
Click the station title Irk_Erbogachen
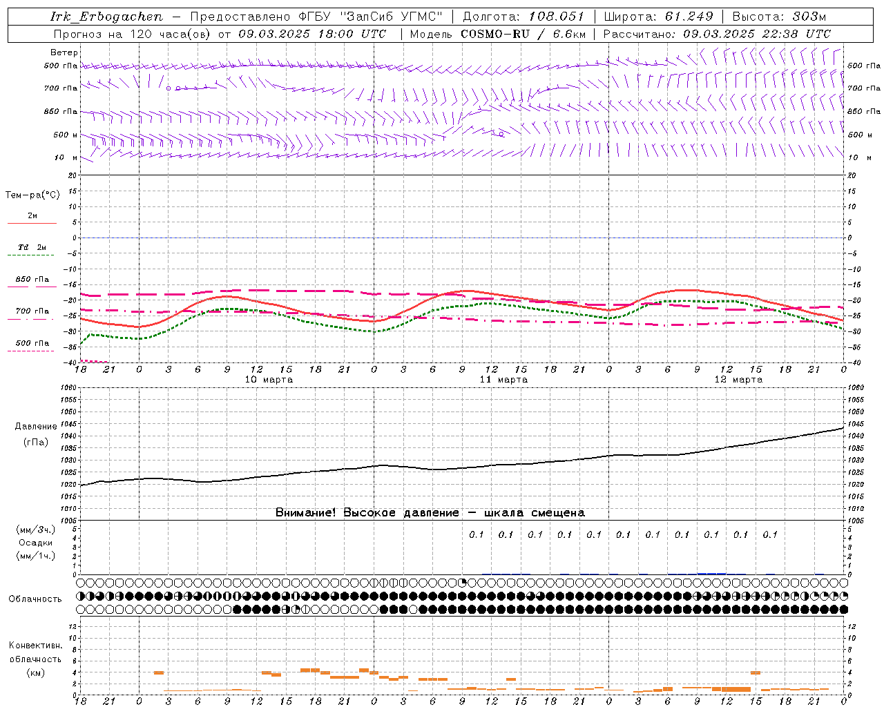click(106, 17)
